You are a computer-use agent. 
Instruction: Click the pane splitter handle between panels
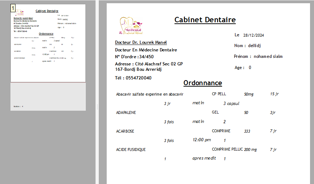pos(97,107)
